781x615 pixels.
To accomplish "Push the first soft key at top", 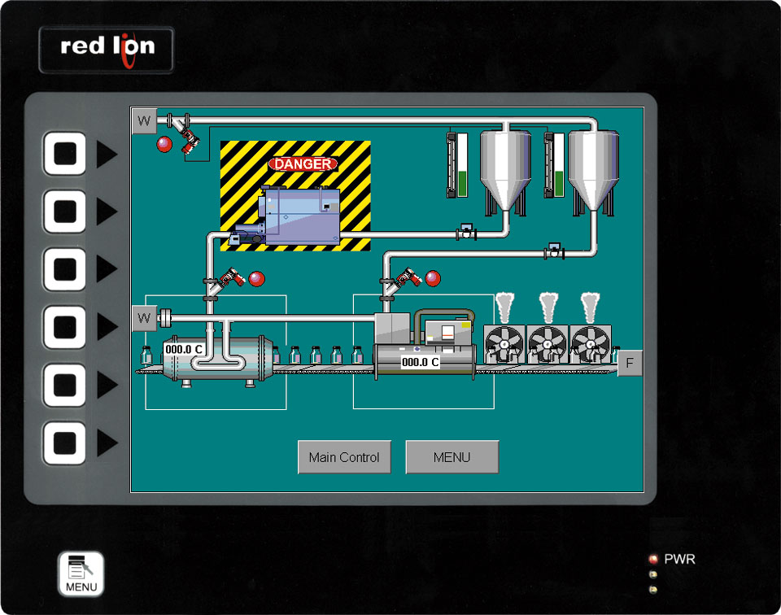I will coord(65,154).
